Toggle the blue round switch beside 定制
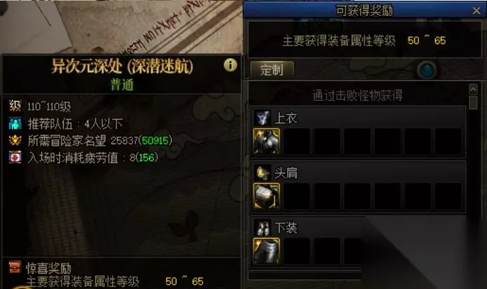487x289 pixels. pyautogui.click(x=427, y=70)
